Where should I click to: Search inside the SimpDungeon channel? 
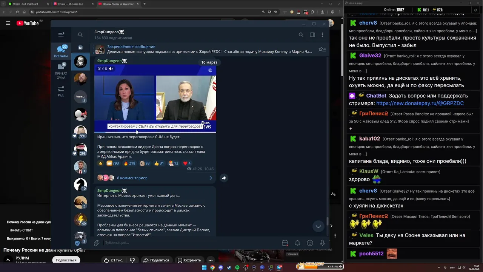(x=301, y=35)
